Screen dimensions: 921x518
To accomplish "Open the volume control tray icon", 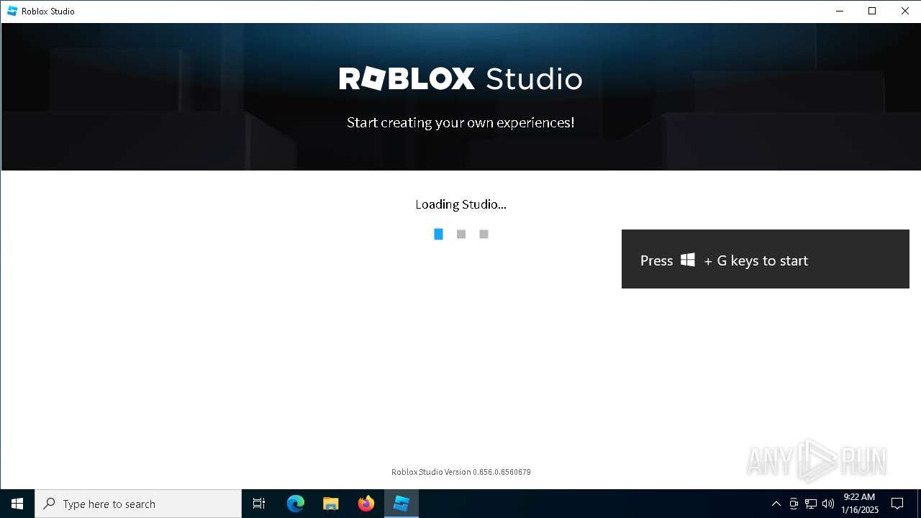I will (x=828, y=504).
